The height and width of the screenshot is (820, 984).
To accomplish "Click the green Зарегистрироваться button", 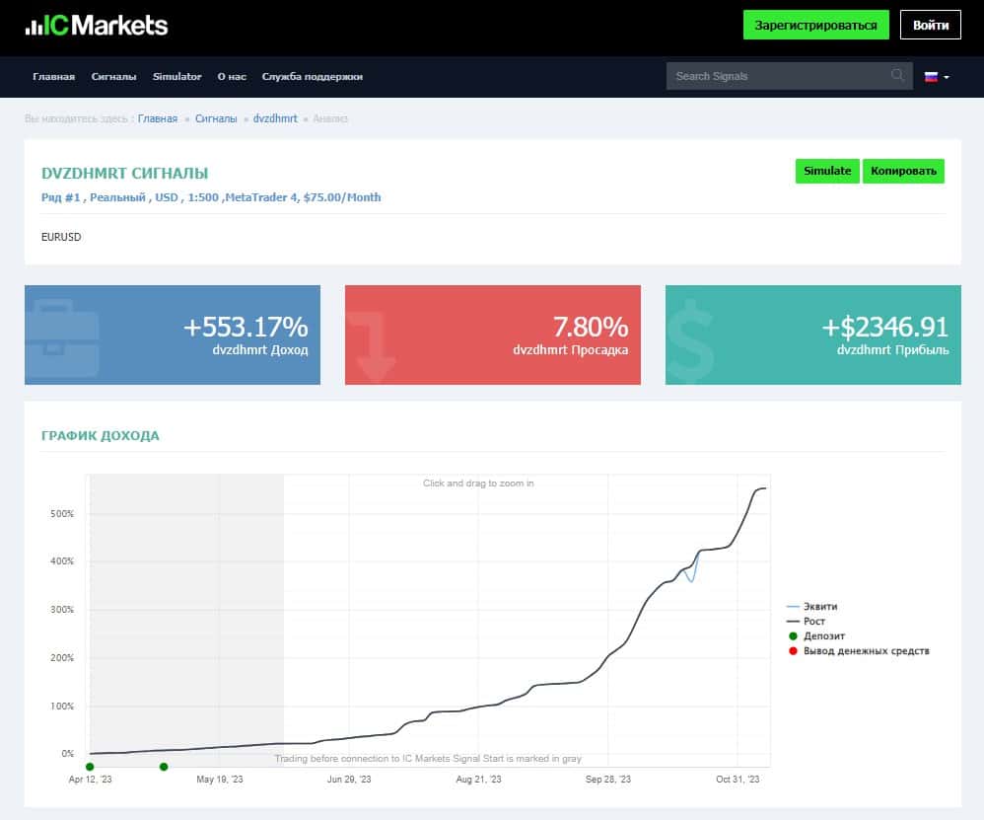I will pos(815,25).
